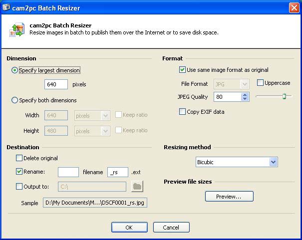This screenshot has height=240, width=302.
Task: Click the JPEG Quality slider handle
Action: pyautogui.click(x=285, y=96)
